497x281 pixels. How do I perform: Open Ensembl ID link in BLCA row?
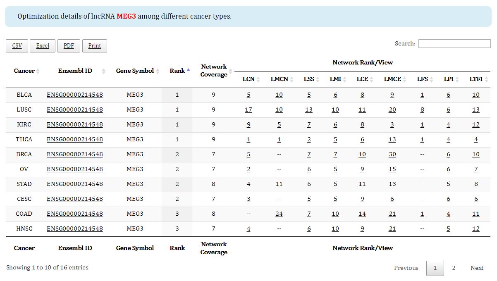click(x=75, y=95)
